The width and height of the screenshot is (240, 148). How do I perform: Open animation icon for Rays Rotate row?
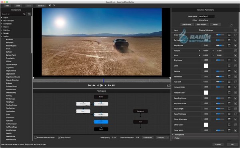click(229, 45)
